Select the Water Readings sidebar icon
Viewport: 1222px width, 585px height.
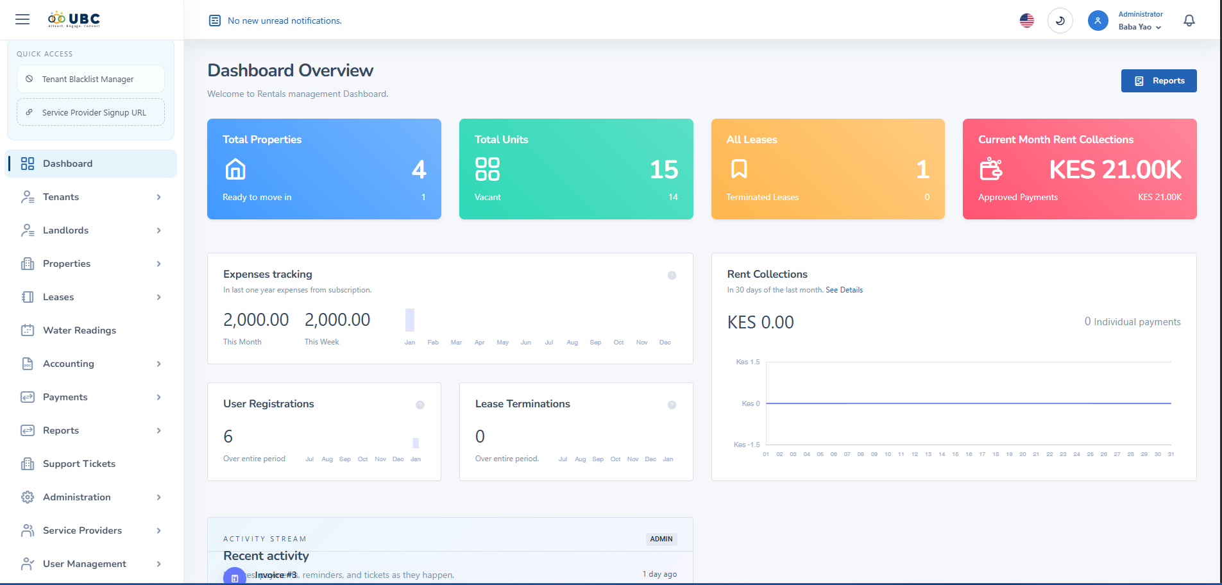click(x=27, y=330)
